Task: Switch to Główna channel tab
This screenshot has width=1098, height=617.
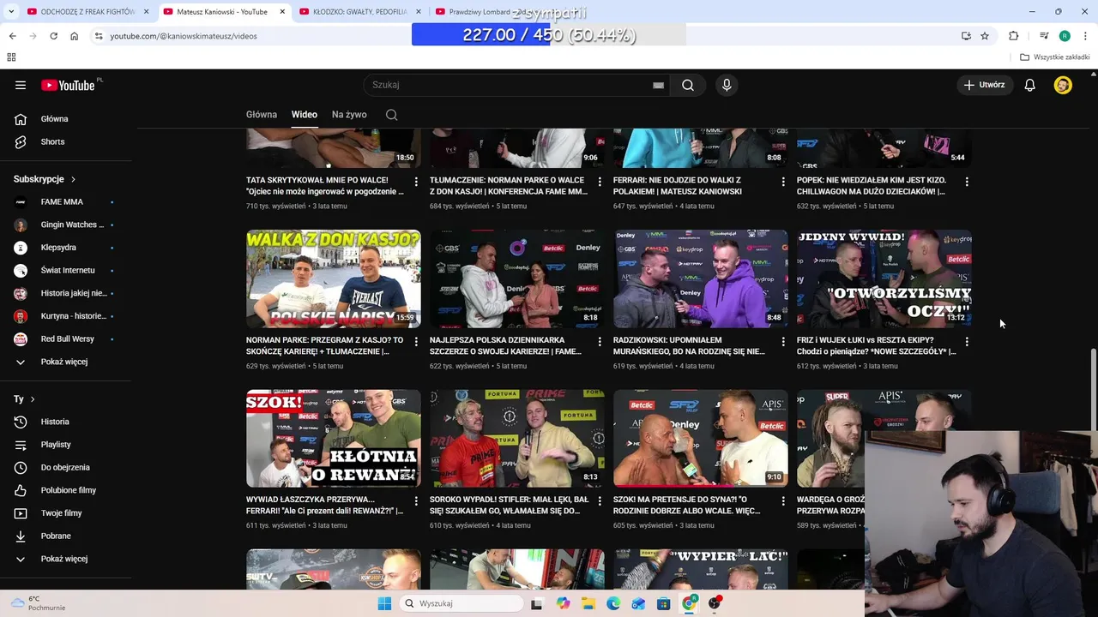Action: click(x=262, y=115)
